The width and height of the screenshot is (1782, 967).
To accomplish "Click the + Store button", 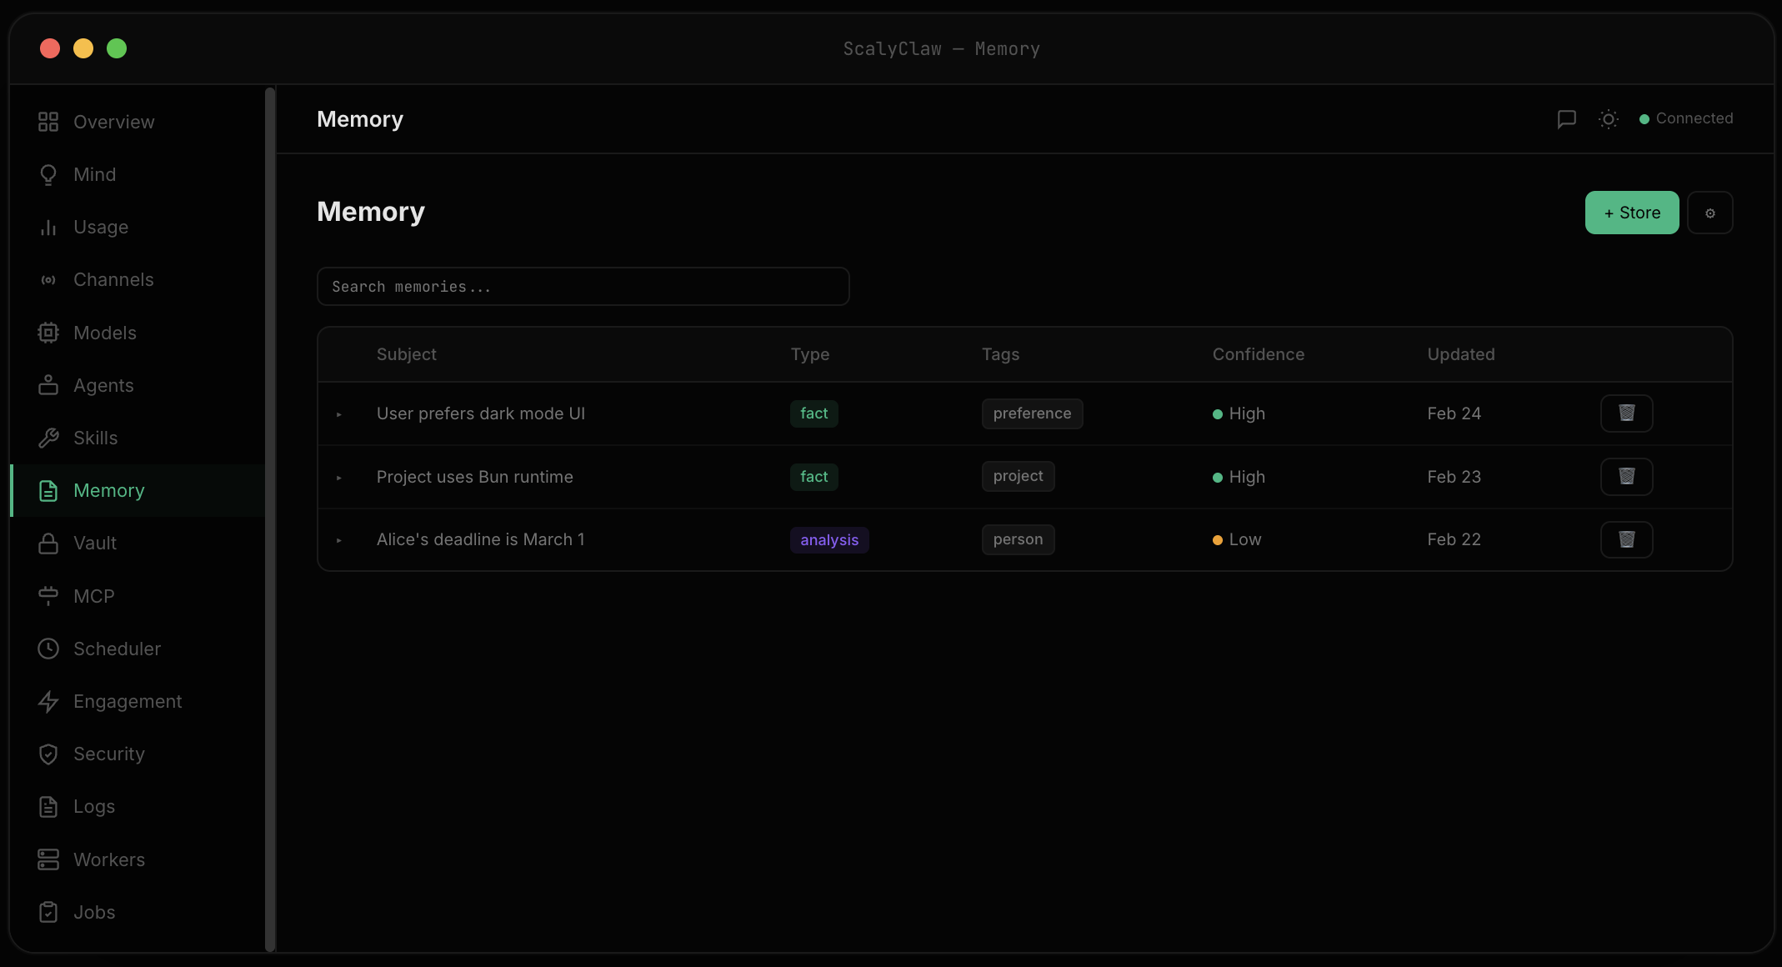I will [1631, 213].
